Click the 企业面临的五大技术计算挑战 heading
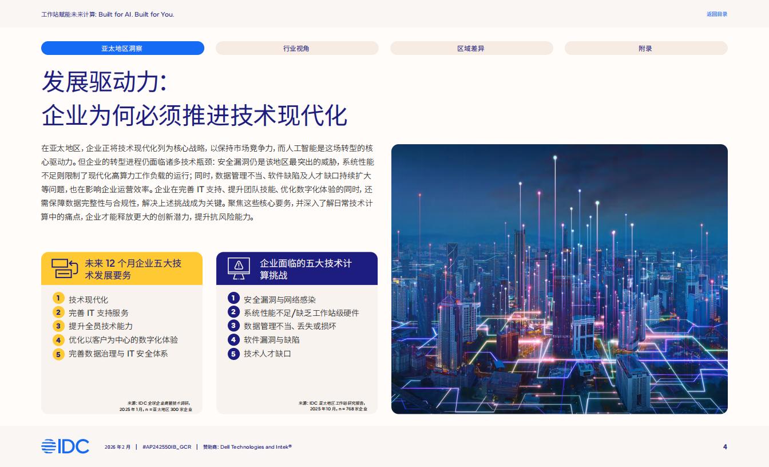 [x=306, y=269]
